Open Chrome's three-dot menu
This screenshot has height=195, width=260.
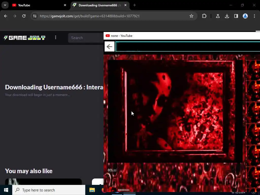point(254,16)
